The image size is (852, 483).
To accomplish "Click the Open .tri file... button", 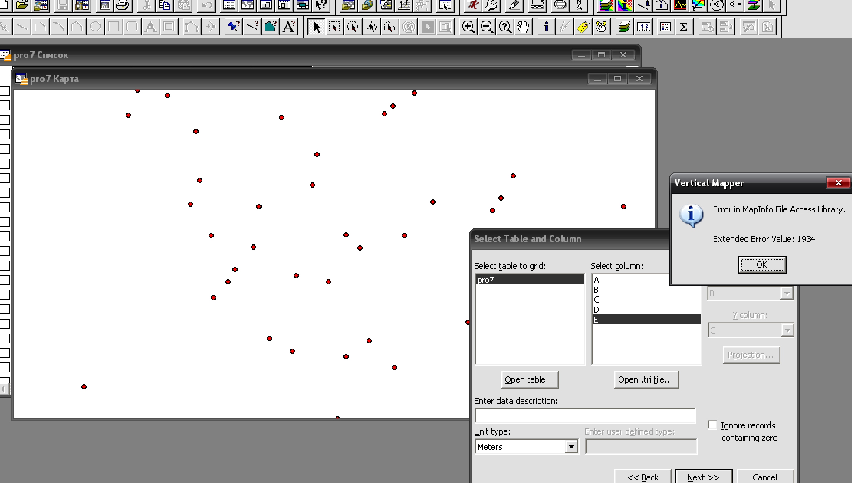I will 646,379.
